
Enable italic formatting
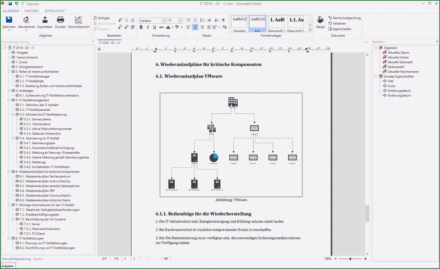[148, 27]
